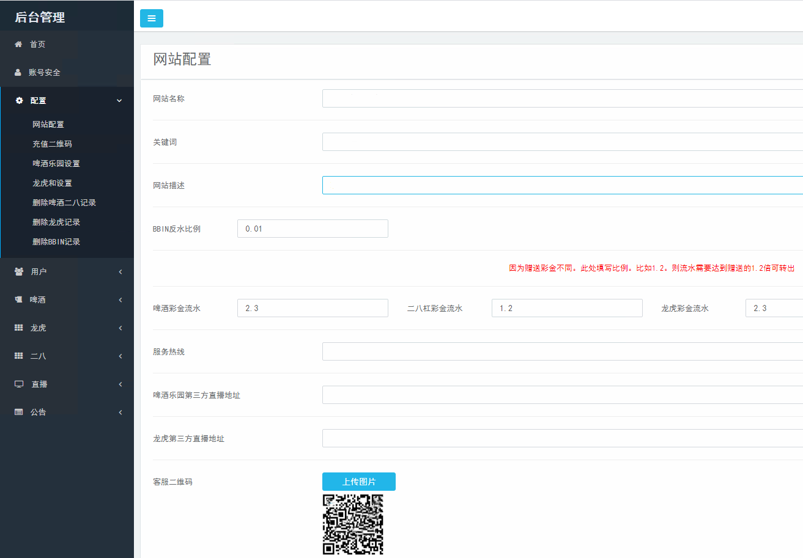Click the 上传图片 upload button
Viewport: 803px width, 558px height.
(359, 482)
